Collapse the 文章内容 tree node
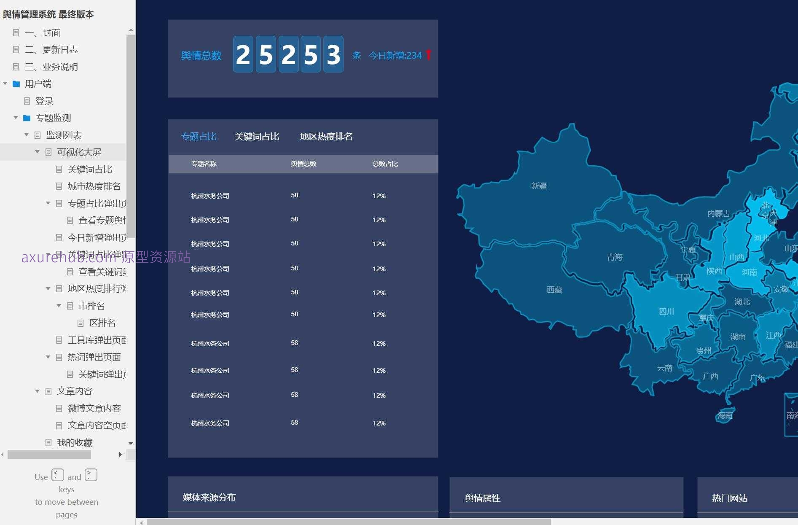Viewport: 798px width, 525px height. coord(37,391)
